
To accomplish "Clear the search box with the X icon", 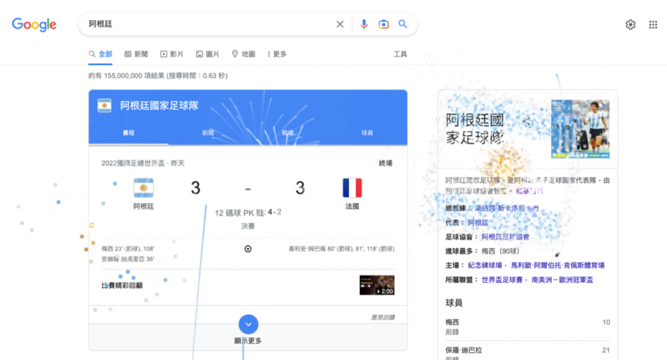I will [340, 24].
